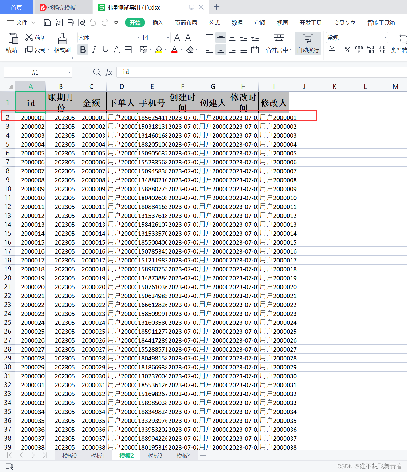Image resolution: width=407 pixels, height=472 pixels.
Task: Increase decimal places icon
Action: point(370,49)
